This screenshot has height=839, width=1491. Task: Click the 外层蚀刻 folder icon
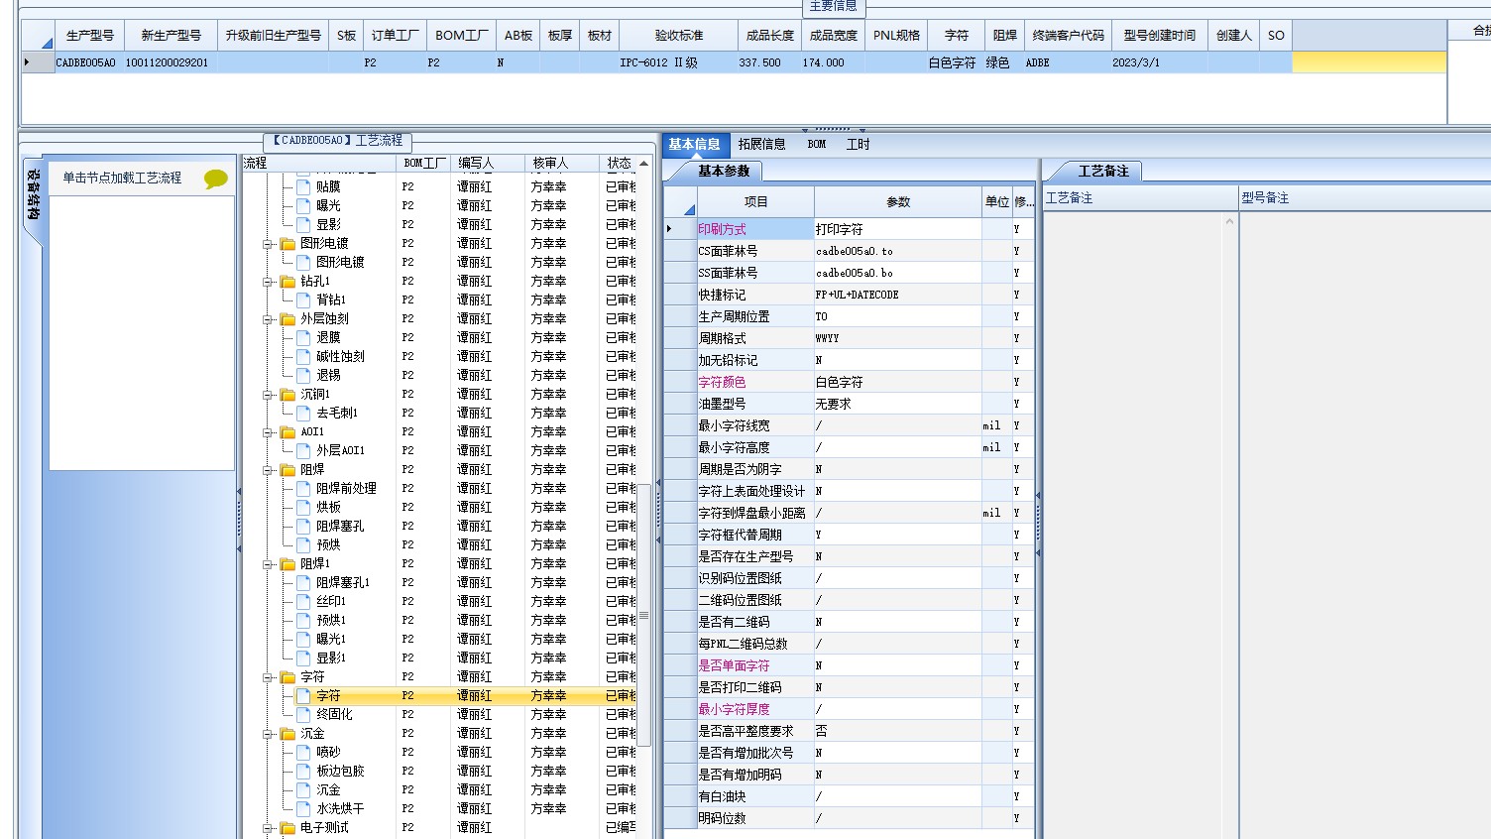click(x=287, y=319)
